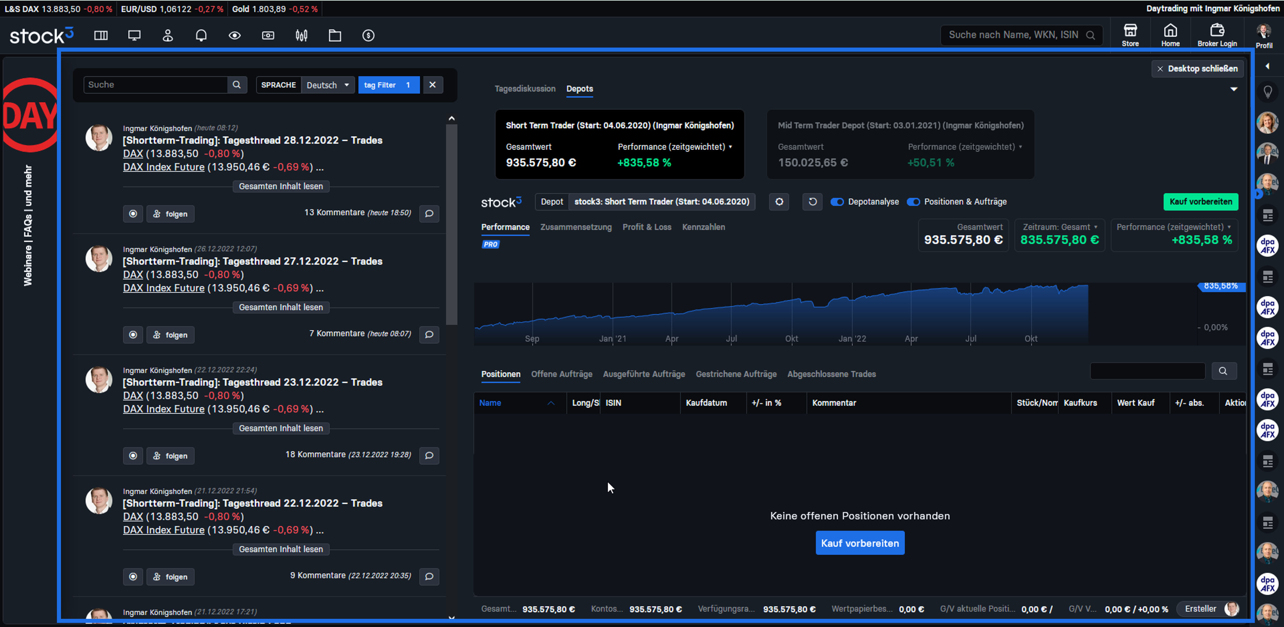Collapse right sidebar with arrow icon
This screenshot has height=627, width=1284.
[1268, 66]
